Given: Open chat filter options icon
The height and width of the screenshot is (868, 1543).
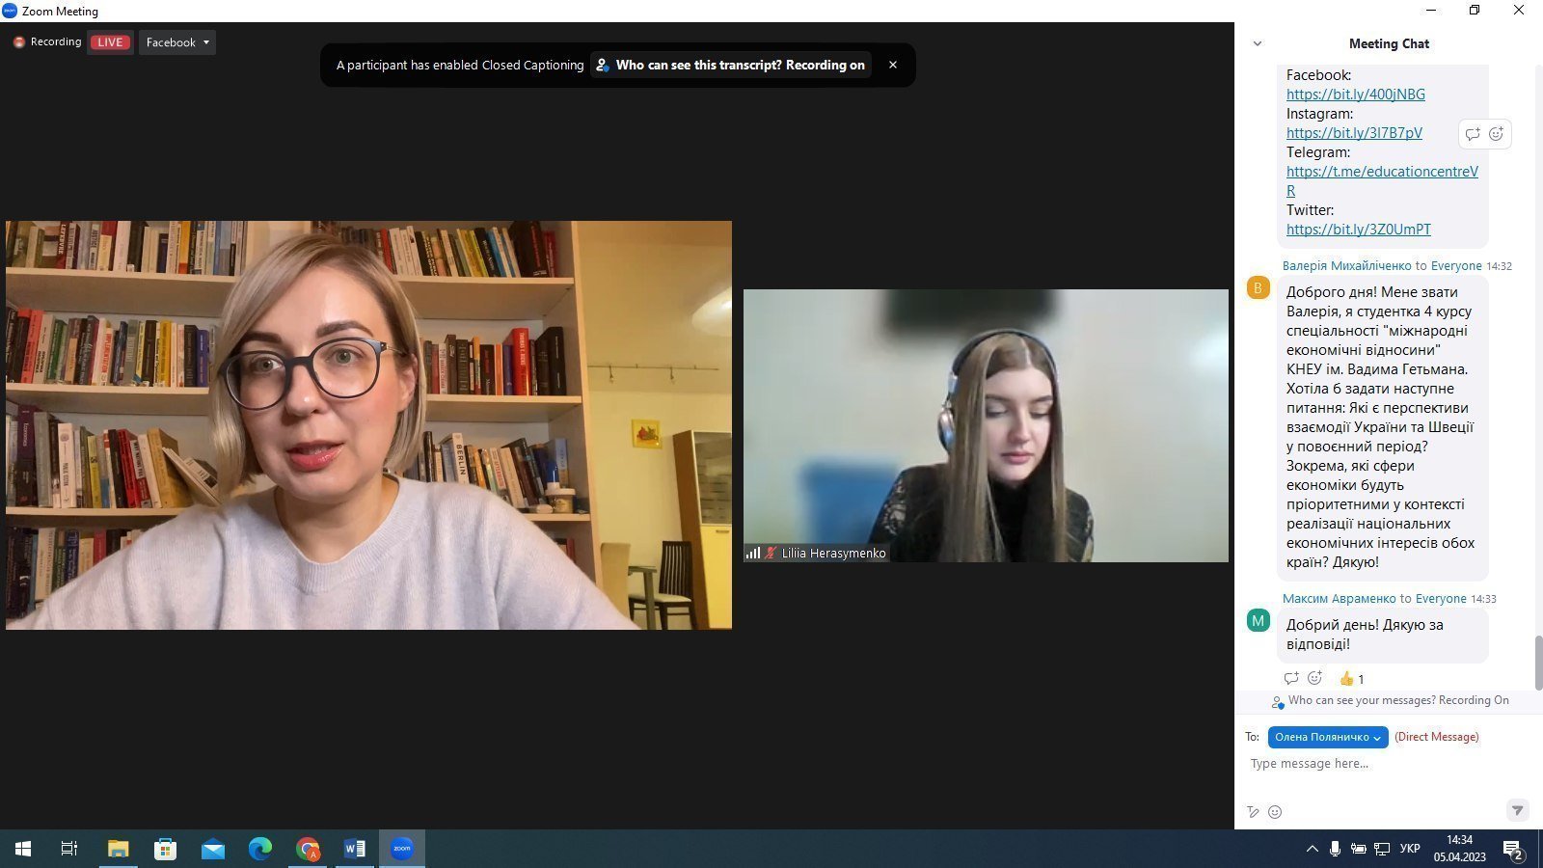Looking at the screenshot, I should pyautogui.click(x=1517, y=810).
